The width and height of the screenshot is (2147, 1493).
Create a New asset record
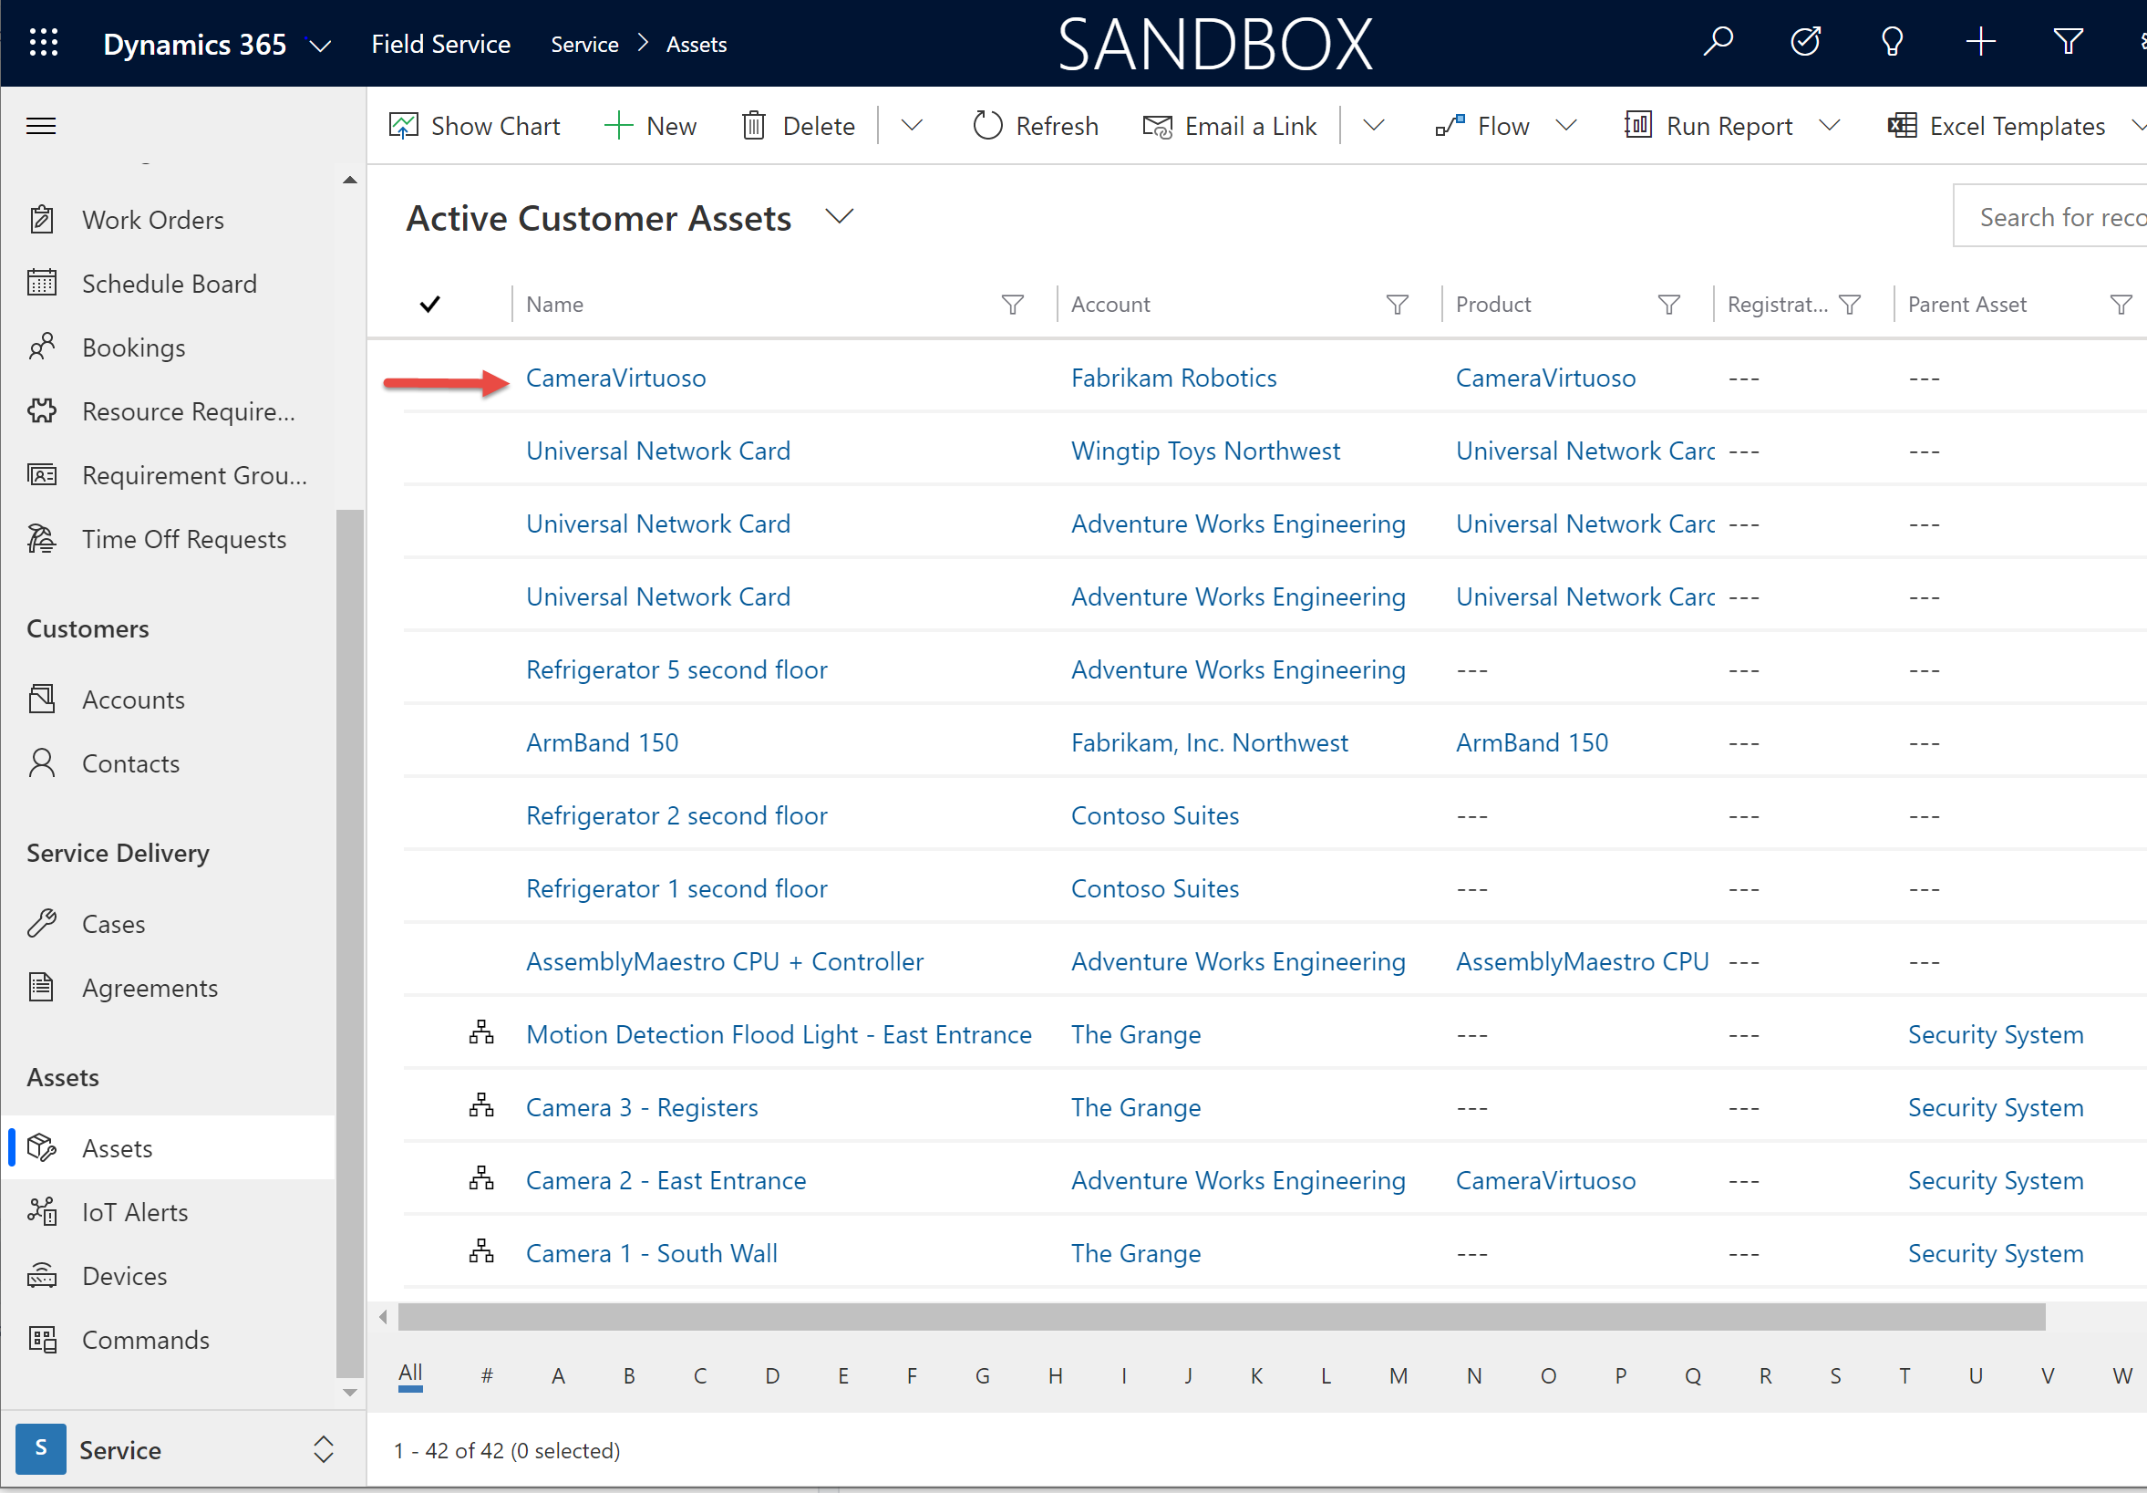651,125
